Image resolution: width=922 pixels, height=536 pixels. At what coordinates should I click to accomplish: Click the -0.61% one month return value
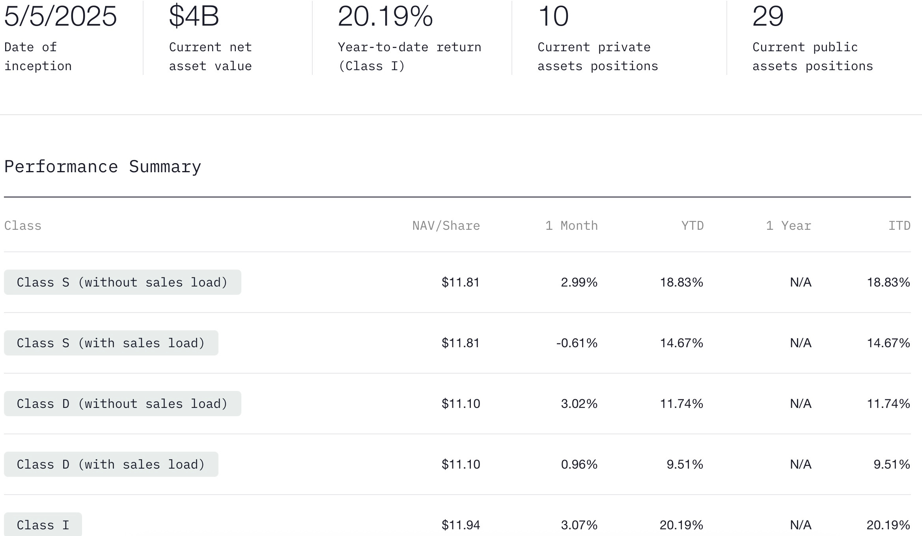coord(577,343)
